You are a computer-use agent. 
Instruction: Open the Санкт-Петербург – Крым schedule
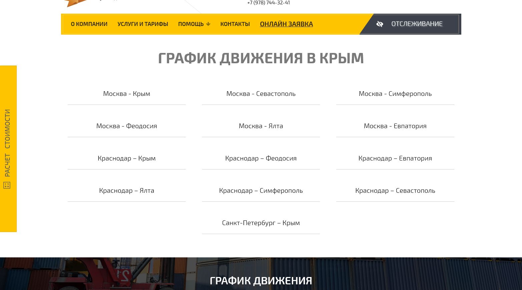(x=261, y=223)
